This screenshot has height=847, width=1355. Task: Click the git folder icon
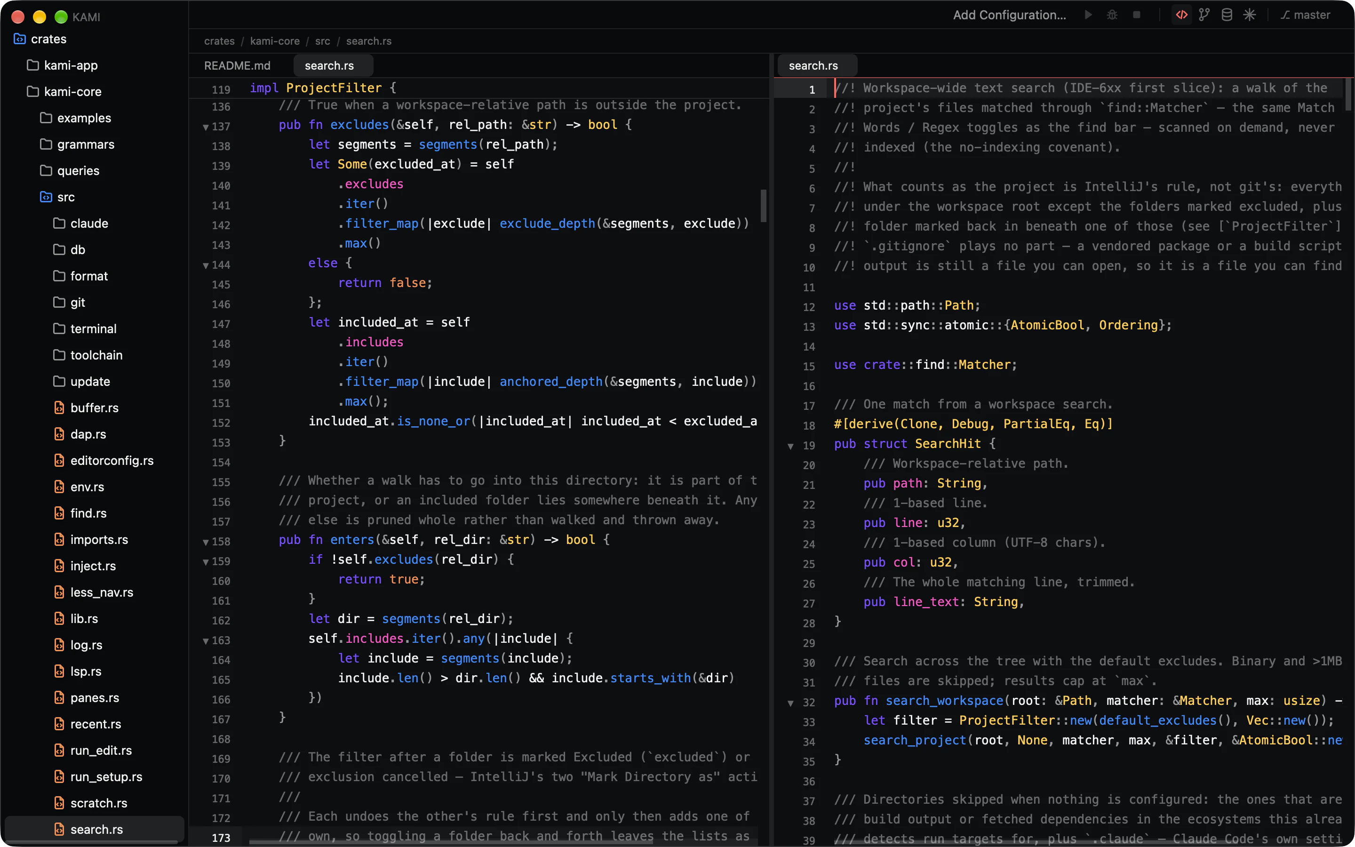tap(59, 302)
